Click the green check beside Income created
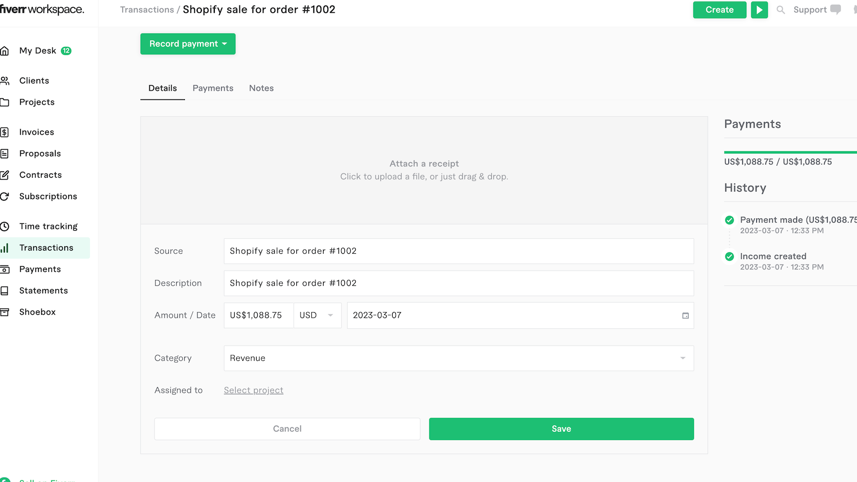Screen dimensions: 857x482 (x=730, y=257)
